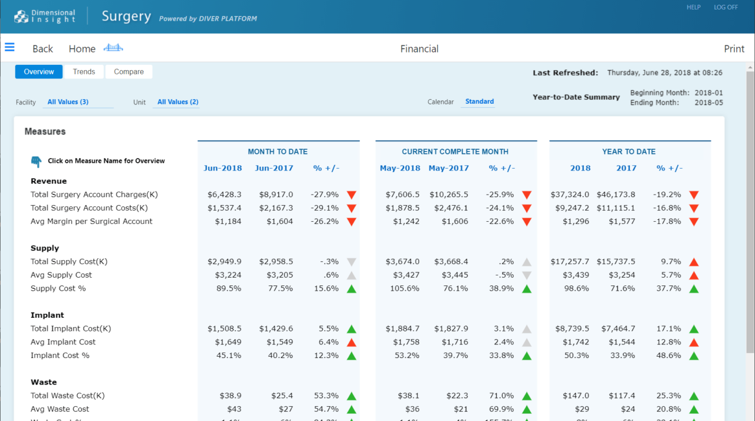Open the hamburger menu icon
The width and height of the screenshot is (755, 421).
[x=9, y=47]
